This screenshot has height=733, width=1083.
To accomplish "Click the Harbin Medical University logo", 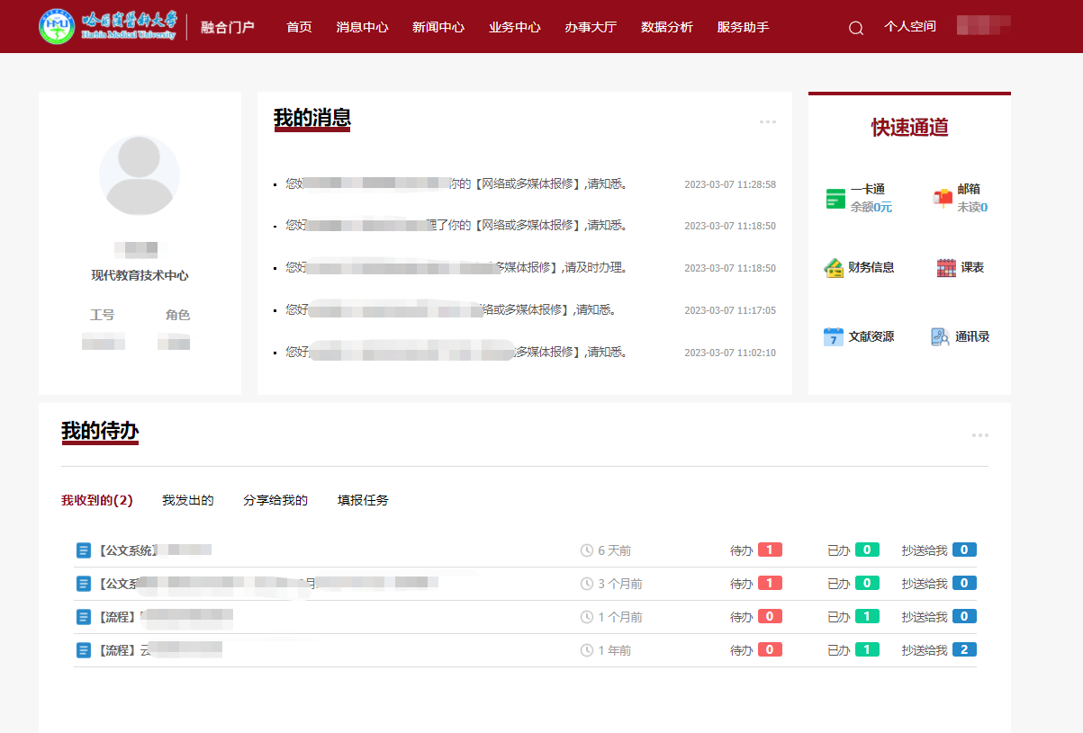I will click(x=108, y=27).
